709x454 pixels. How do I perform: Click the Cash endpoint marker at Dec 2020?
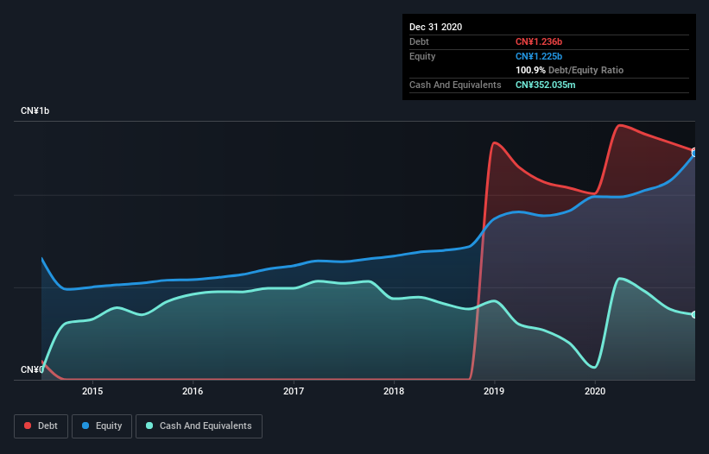(x=694, y=314)
